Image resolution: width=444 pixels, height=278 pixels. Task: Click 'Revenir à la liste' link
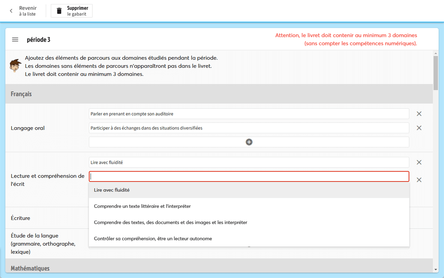pyautogui.click(x=27, y=11)
